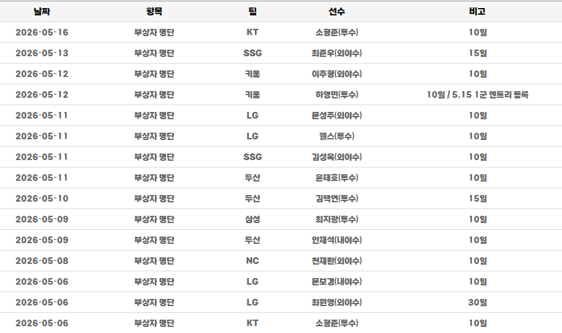Select player 최원영(외야수) with 30일 note
This screenshot has height=333, width=562.
[337, 302]
